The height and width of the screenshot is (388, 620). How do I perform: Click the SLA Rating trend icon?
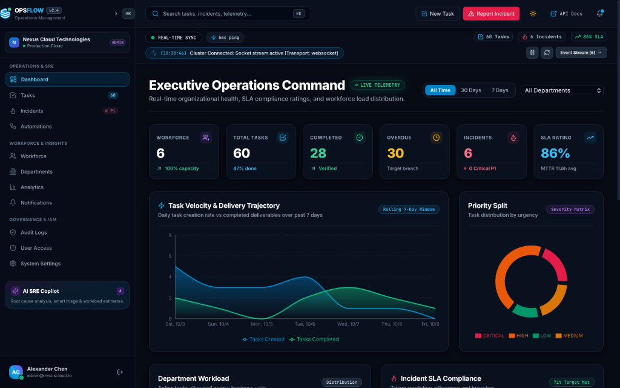pos(590,138)
